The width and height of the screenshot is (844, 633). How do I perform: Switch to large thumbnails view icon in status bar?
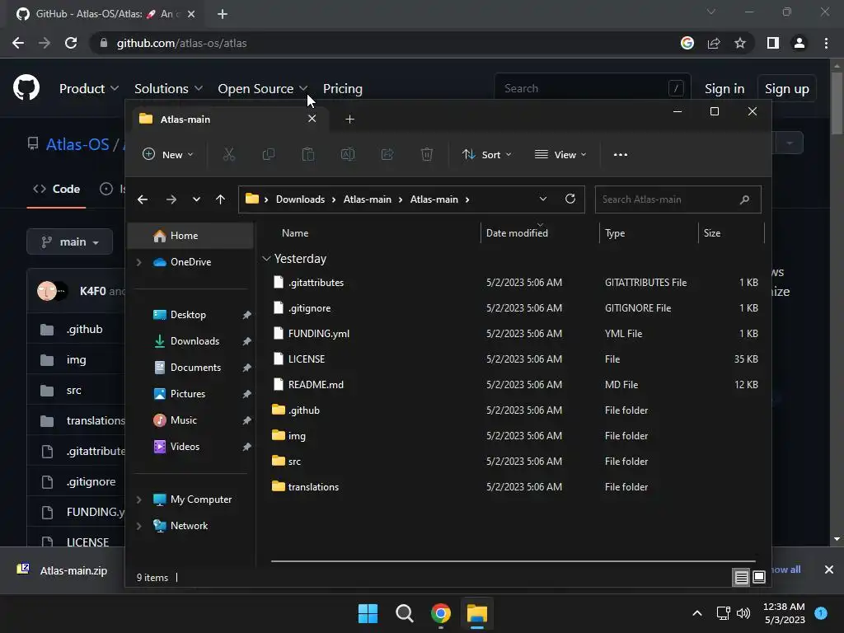pos(759,578)
